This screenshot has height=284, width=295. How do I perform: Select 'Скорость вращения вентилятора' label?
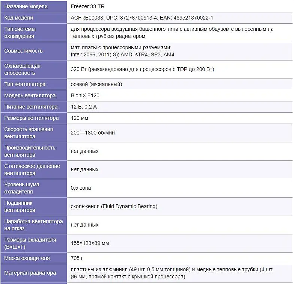click(29, 133)
